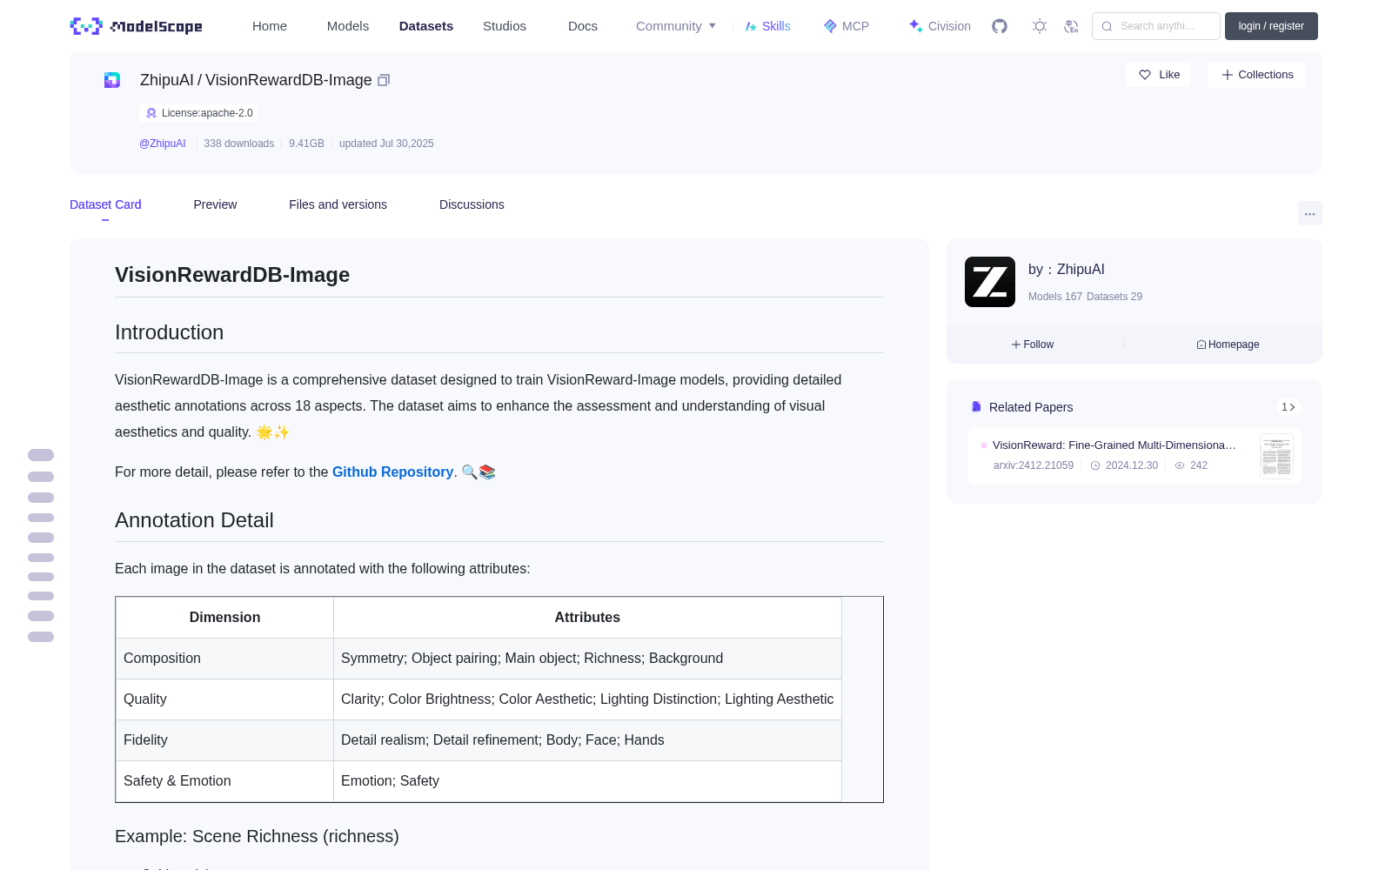The width and height of the screenshot is (1392, 870).
Task: Click the ModelScope logo
Action: pos(136,26)
